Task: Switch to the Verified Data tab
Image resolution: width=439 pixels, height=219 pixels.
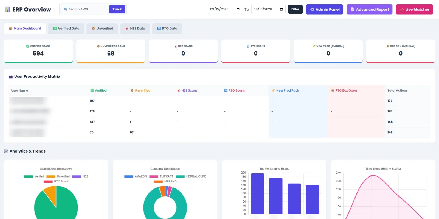Action: coord(66,28)
